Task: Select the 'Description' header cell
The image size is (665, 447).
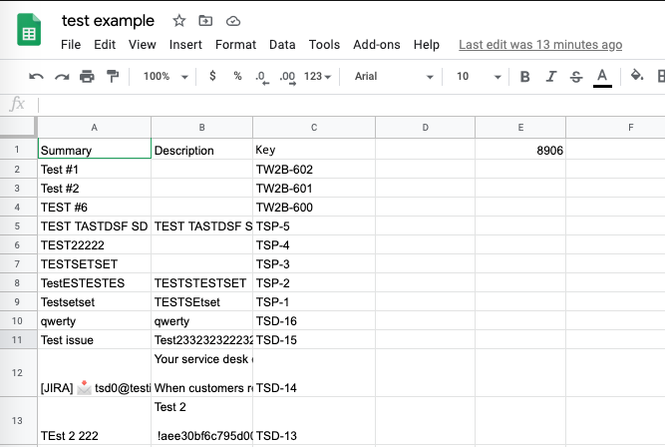Action: coord(201,150)
